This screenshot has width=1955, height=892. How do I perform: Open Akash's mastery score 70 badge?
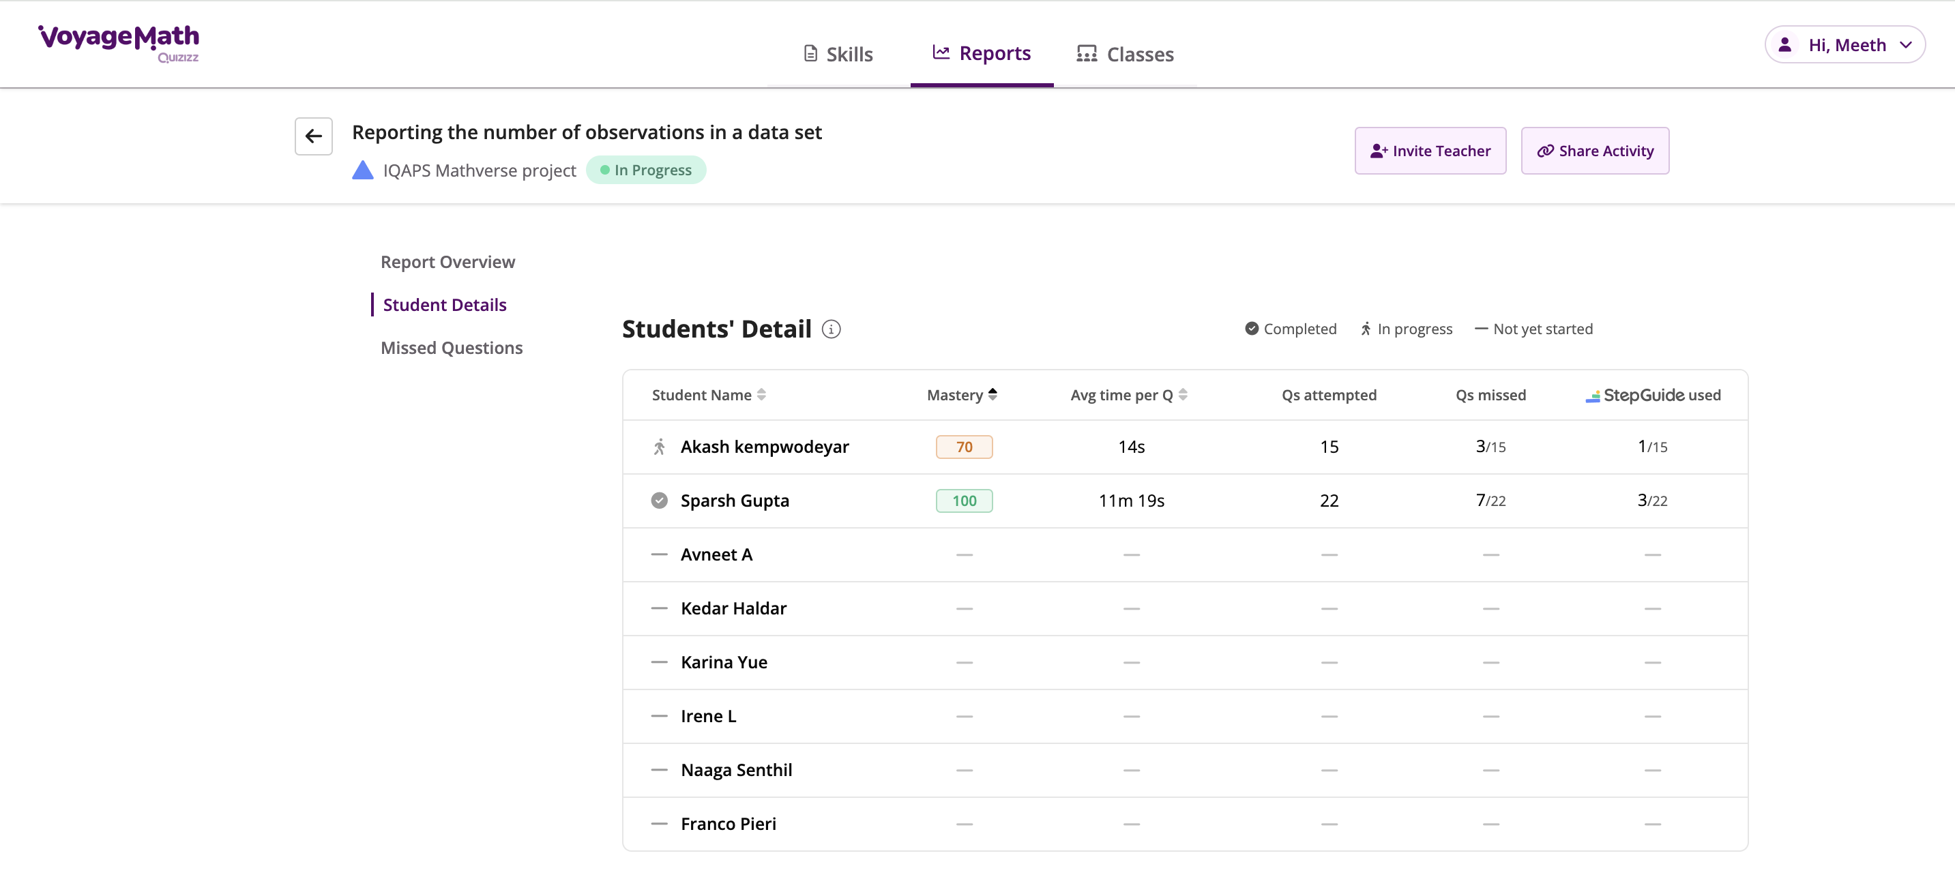(x=964, y=447)
